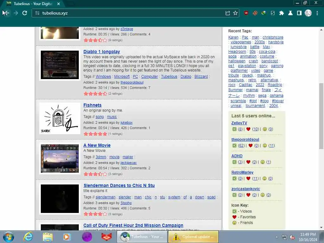Click the Slenderman video thumbnail
Viewport: 324px width, 243px height.
pos(60,199)
